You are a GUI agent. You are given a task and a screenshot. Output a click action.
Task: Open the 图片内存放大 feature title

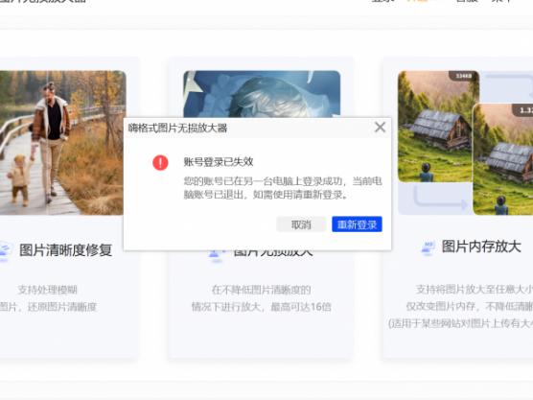pyautogui.click(x=481, y=247)
